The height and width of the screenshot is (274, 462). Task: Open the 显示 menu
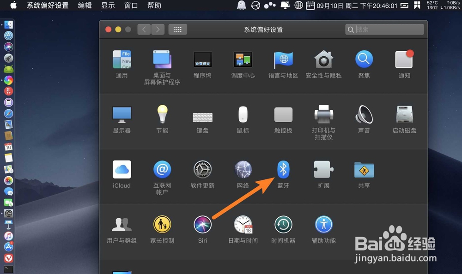pos(108,5)
